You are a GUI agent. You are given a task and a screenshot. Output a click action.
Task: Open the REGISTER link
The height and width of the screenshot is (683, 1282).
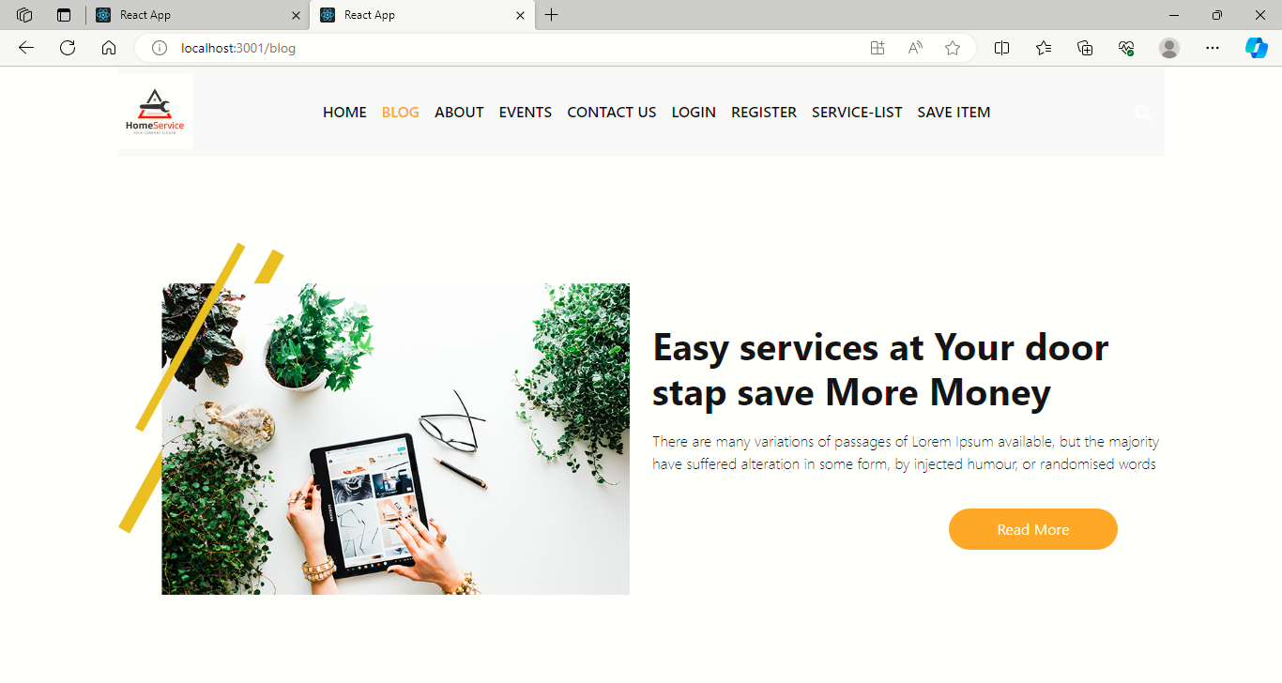pos(764,113)
